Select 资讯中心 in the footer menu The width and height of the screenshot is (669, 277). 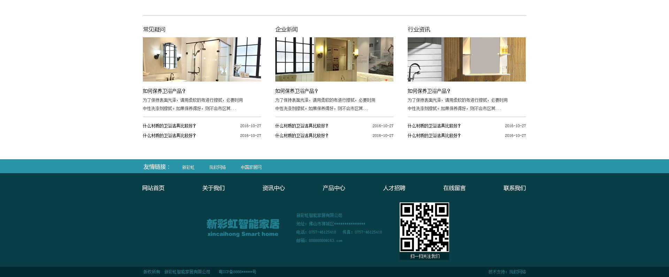click(274, 188)
